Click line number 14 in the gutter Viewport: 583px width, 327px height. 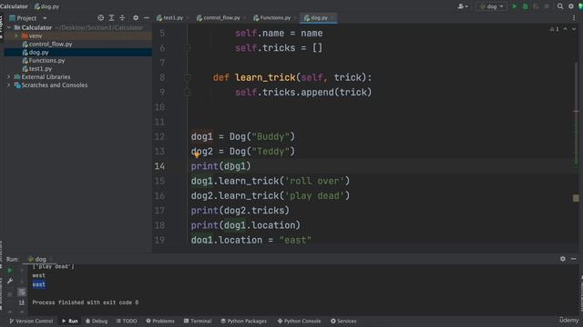click(159, 166)
